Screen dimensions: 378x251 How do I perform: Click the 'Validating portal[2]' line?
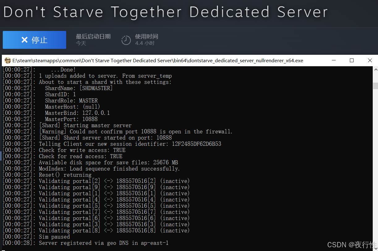[96, 181]
